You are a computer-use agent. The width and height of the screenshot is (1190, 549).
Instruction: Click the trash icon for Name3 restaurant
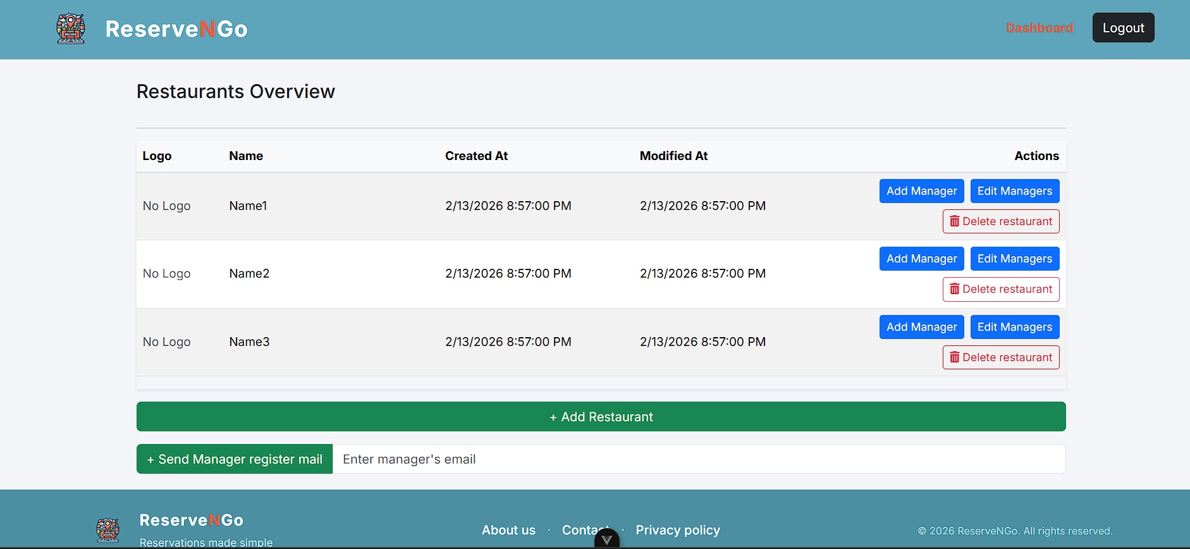coord(954,357)
